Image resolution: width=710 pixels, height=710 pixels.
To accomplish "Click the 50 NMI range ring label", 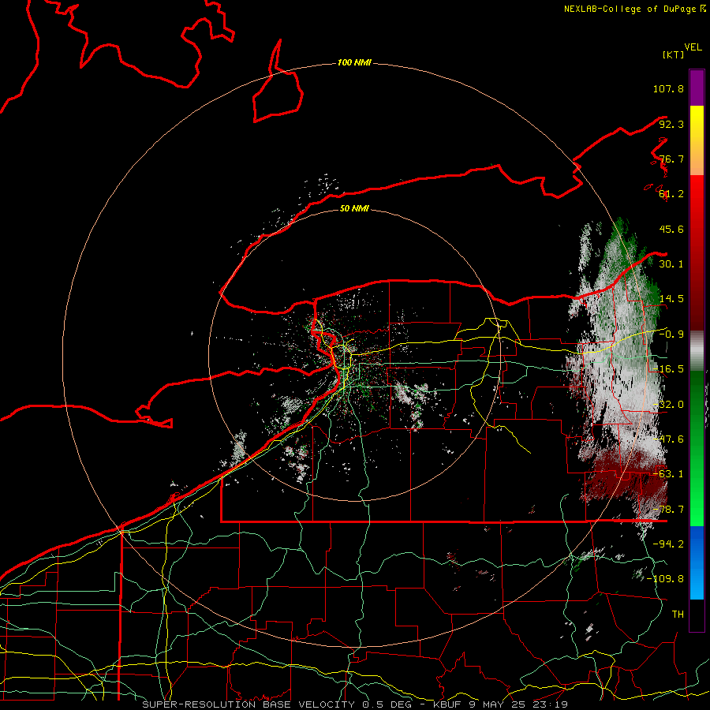I will click(x=354, y=208).
